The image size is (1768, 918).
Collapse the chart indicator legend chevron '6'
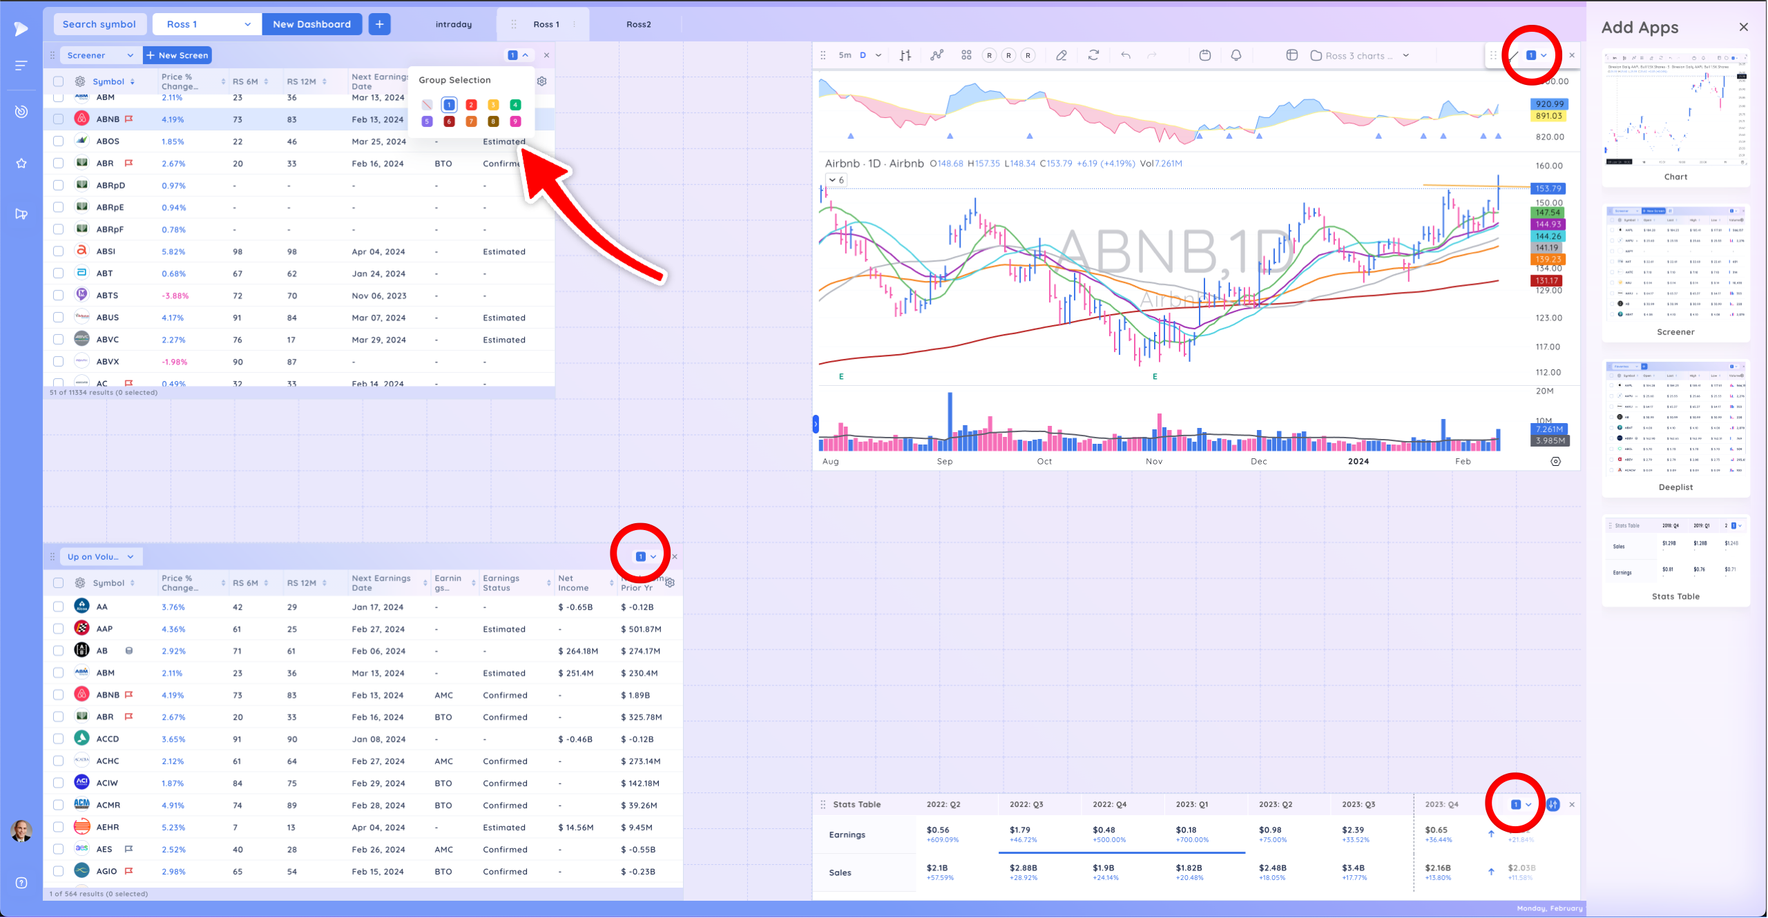tap(836, 180)
